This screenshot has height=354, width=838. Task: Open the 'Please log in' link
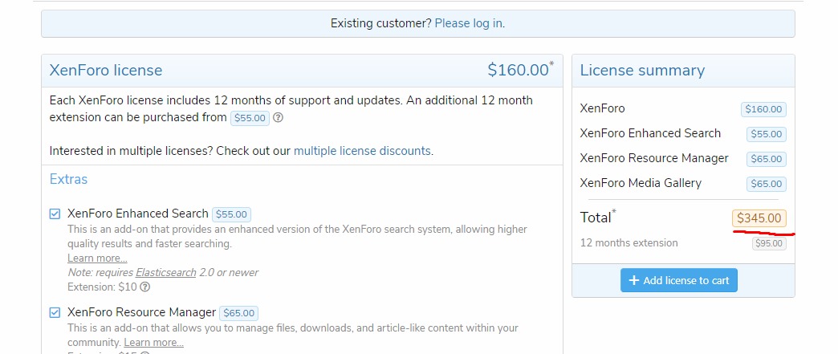point(469,23)
